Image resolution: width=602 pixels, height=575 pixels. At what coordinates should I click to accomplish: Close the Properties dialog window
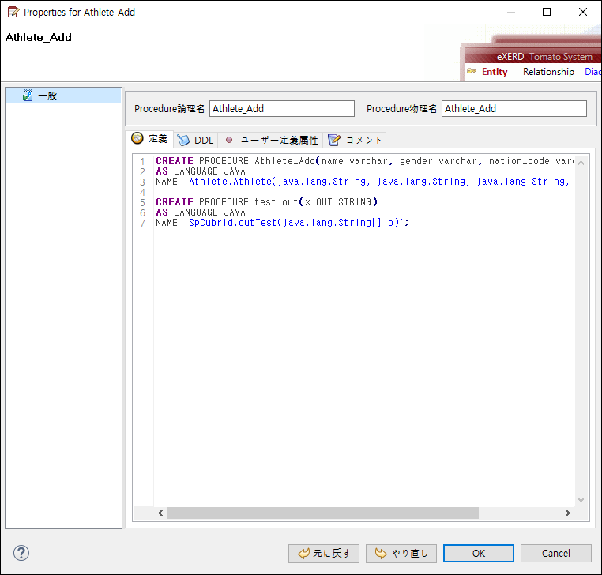583,12
